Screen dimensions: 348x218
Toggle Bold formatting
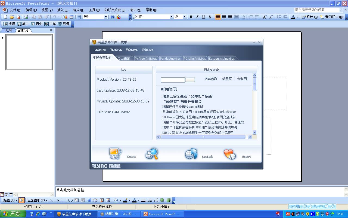tap(191, 17)
